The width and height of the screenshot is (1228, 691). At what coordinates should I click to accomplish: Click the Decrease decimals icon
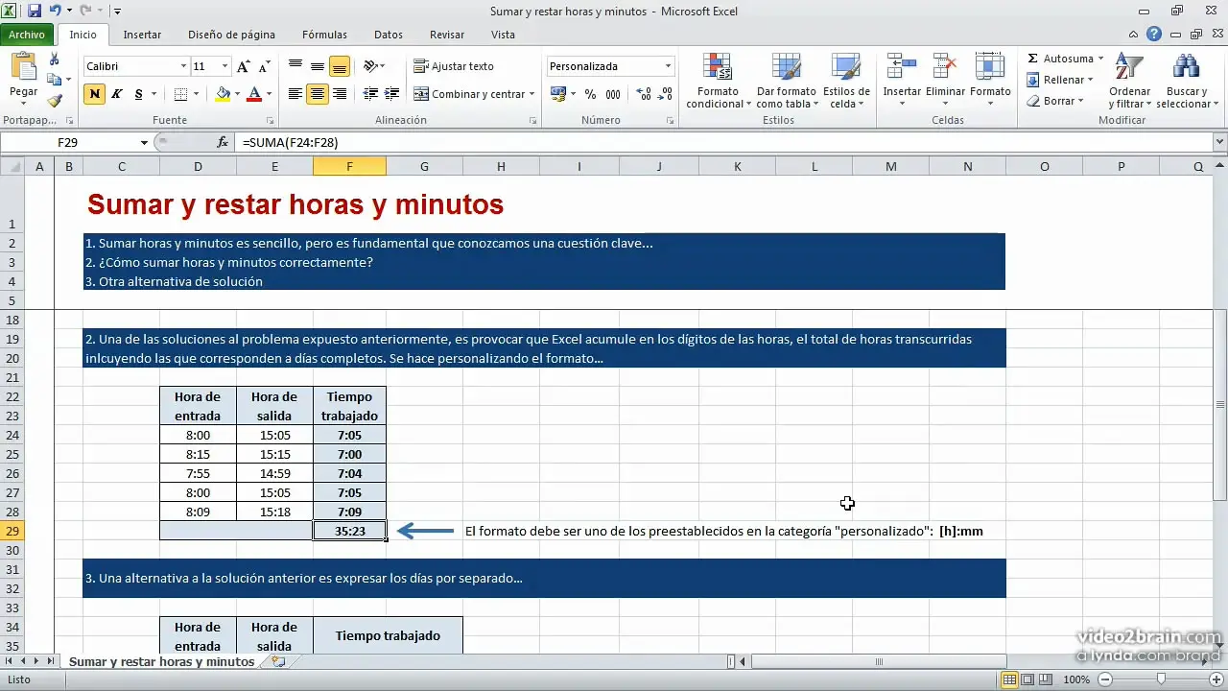pos(666,94)
